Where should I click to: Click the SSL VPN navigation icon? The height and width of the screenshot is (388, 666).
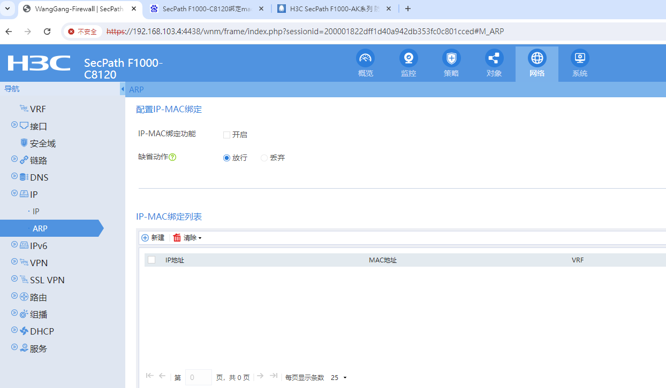tap(24, 280)
